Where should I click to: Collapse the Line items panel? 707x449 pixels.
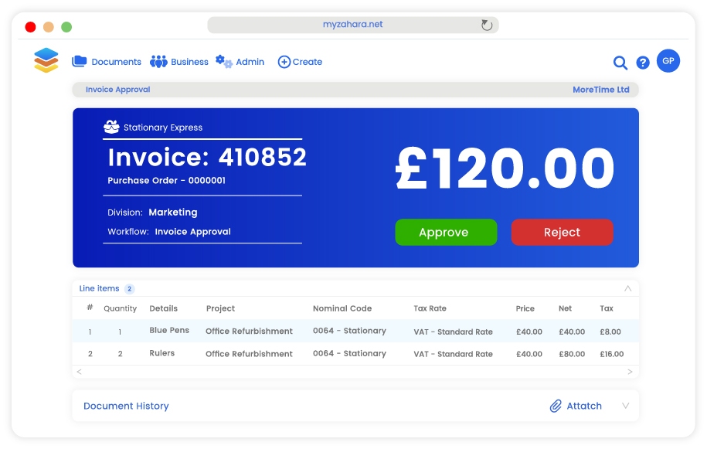click(x=627, y=288)
